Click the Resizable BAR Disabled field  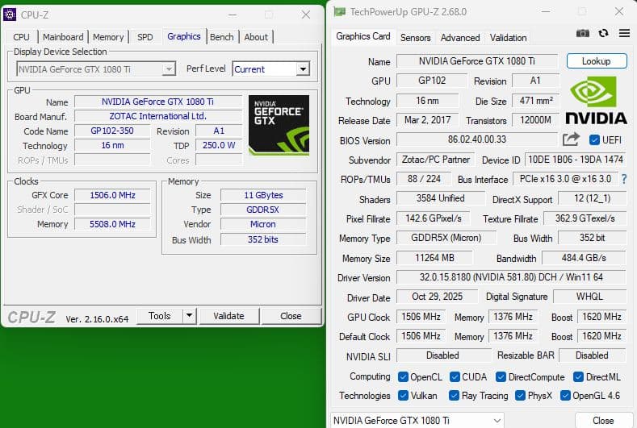593,355
